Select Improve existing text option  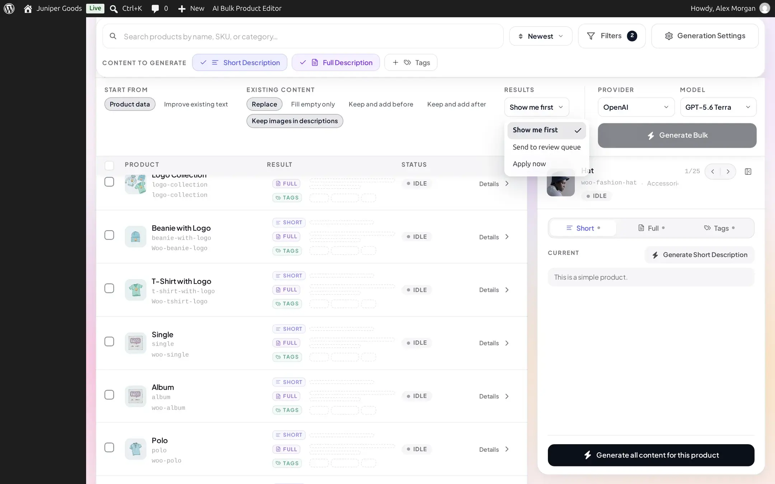(x=196, y=104)
